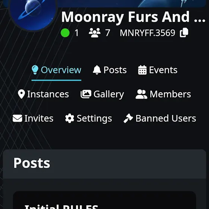Click the gavel icon for Banned Users
209x209 pixels.
coord(128,118)
